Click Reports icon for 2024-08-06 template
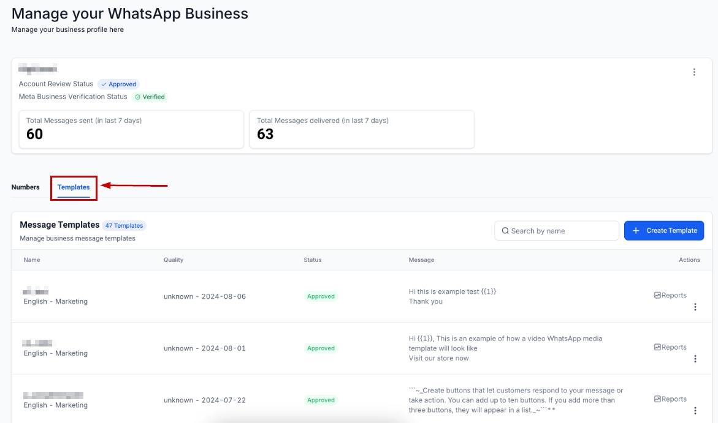The image size is (718, 423). click(x=657, y=296)
